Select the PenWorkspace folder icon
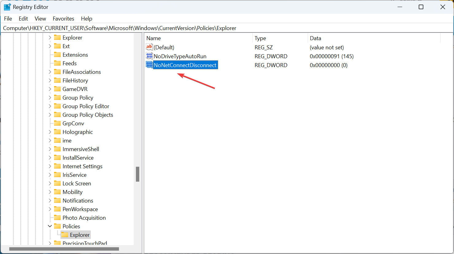The width and height of the screenshot is (454, 254). [57, 209]
